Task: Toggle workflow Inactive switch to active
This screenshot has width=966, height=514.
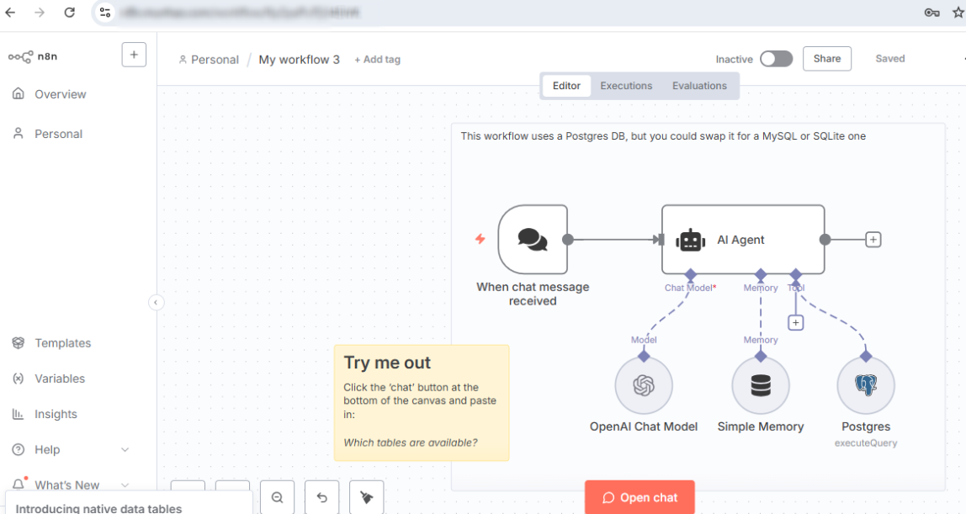Action: click(x=776, y=59)
